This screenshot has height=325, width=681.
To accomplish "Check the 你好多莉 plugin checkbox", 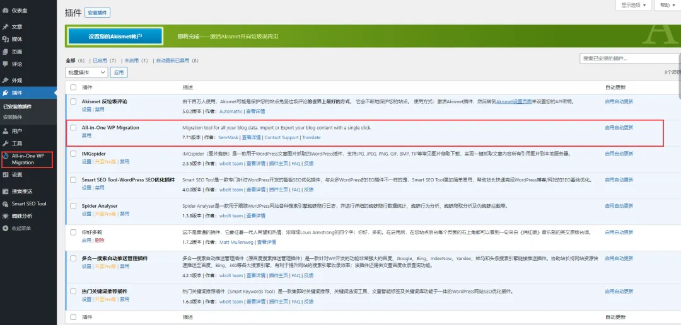I will [x=73, y=232].
